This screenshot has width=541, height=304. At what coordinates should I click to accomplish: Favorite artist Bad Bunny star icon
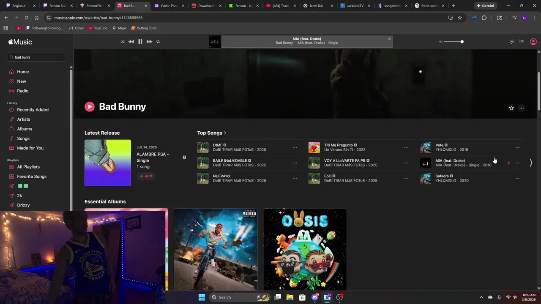tap(511, 108)
